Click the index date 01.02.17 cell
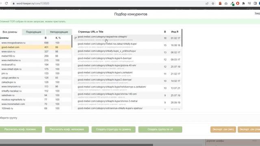Viewport: 260px width, 146px height. point(175,38)
